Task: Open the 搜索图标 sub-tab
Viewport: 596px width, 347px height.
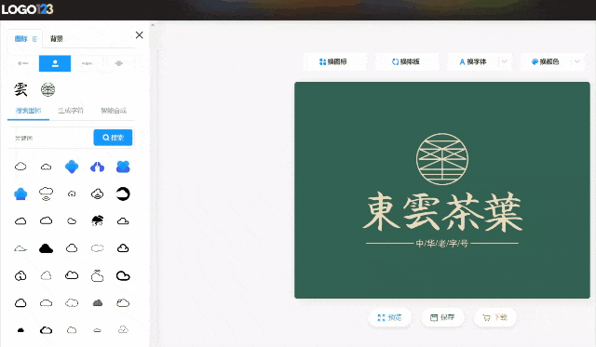Action: tap(28, 111)
